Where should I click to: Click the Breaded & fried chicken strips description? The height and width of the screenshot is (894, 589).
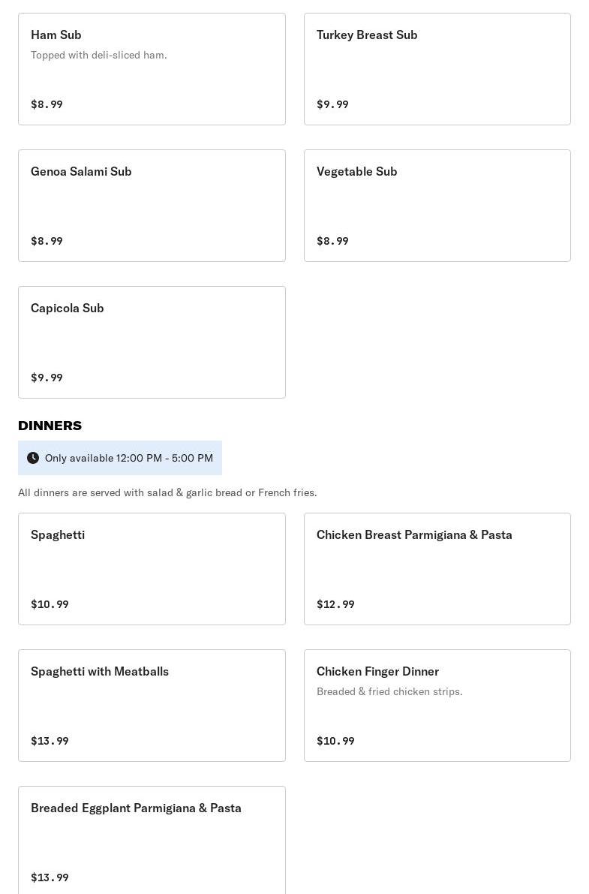[389, 691]
